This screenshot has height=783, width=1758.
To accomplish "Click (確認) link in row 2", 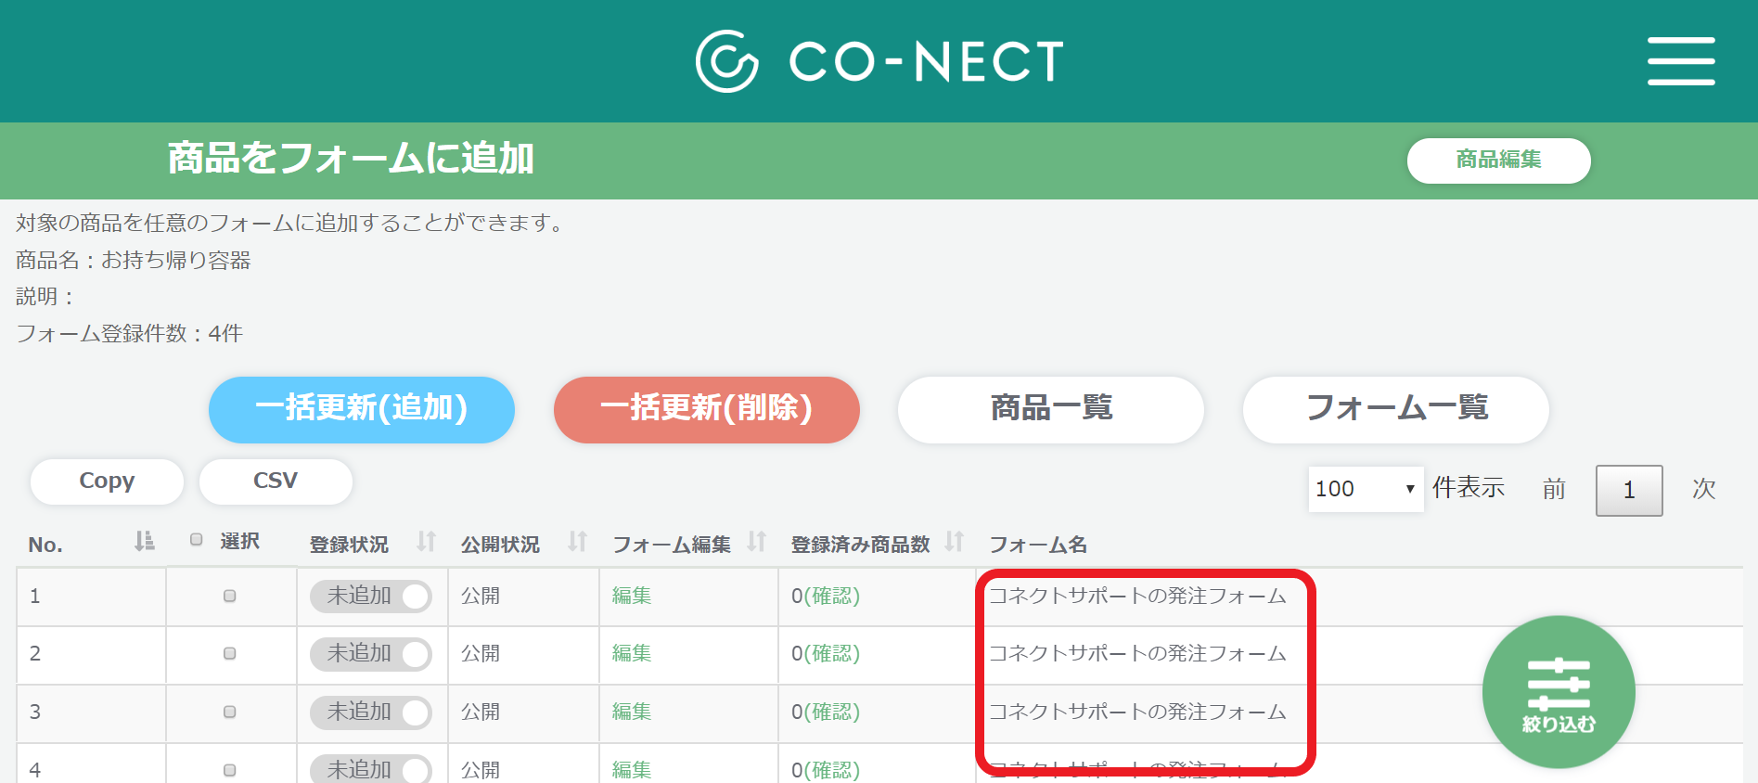I will click(x=831, y=654).
